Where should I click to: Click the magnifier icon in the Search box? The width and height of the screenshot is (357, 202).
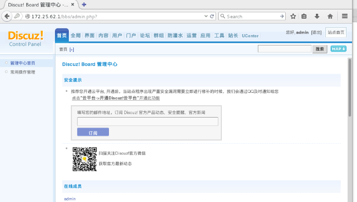[223, 16]
